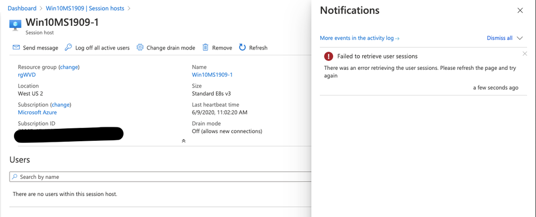Click Off (allows new connections) drain mode value
Screen dimensions: 536x217
coord(227,131)
